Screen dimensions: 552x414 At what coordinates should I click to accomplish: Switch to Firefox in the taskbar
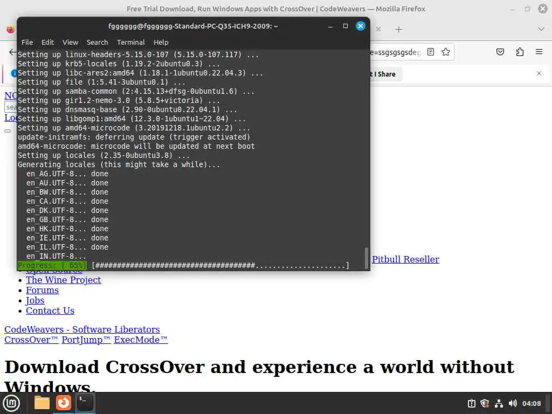(x=64, y=403)
